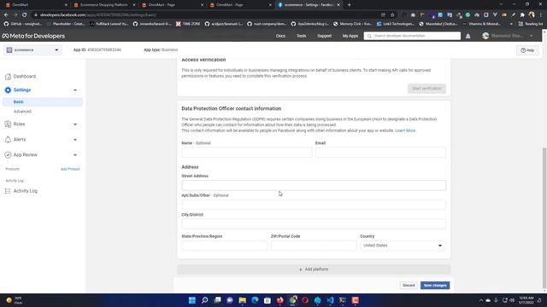Image resolution: width=547 pixels, height=307 pixels.
Task: Click the Street Address input field
Action: click(x=314, y=185)
